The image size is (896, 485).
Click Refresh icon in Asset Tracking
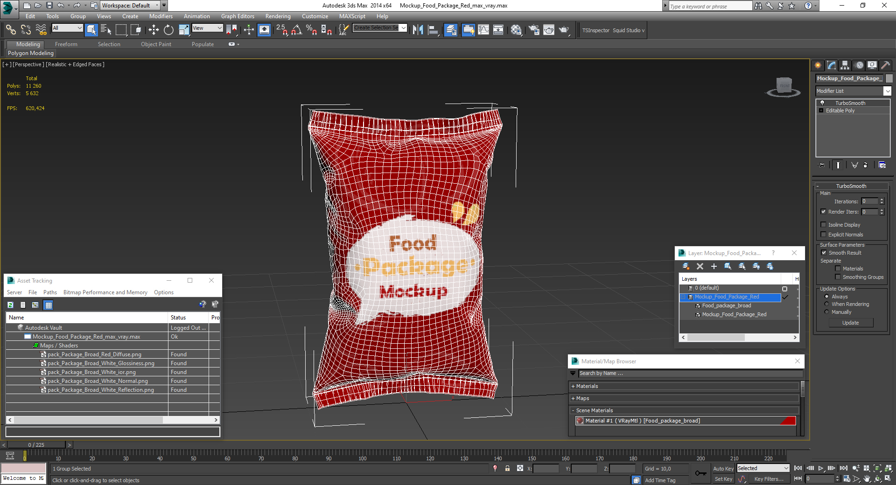click(x=10, y=305)
